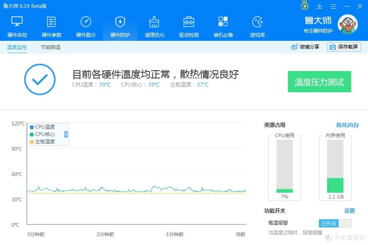The height and width of the screenshot is (245, 368).
Task: Click the 保存截屏 save screenshot button
Action: pyautogui.click(x=344, y=47)
